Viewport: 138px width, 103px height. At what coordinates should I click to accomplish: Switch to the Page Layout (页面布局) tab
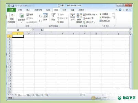(x=38, y=10)
